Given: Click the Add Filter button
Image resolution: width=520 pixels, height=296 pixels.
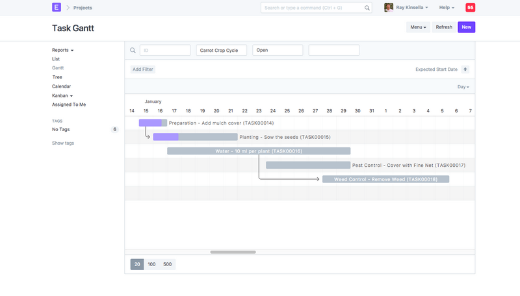Looking at the screenshot, I should (x=143, y=69).
